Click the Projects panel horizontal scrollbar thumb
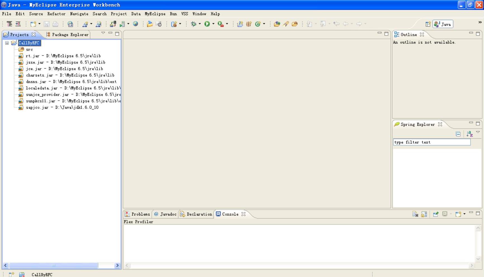Image resolution: width=484 pixels, height=277 pixels. [53, 265]
